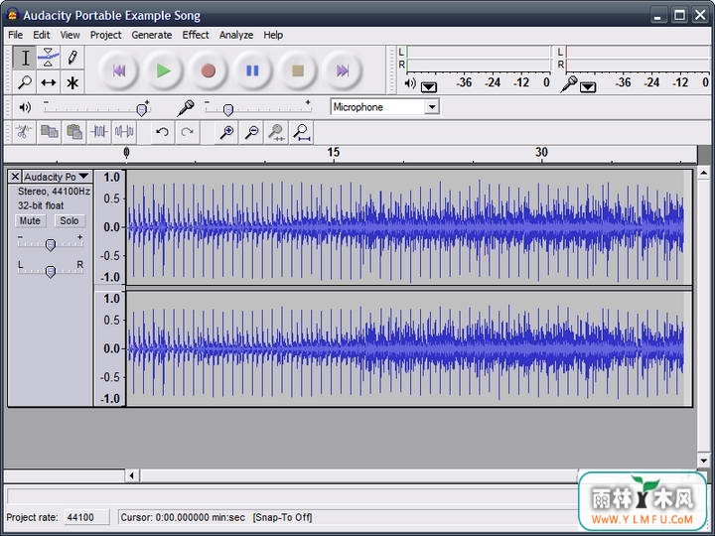Mute the Audacity Po track
The height and width of the screenshot is (536, 715).
(30, 220)
